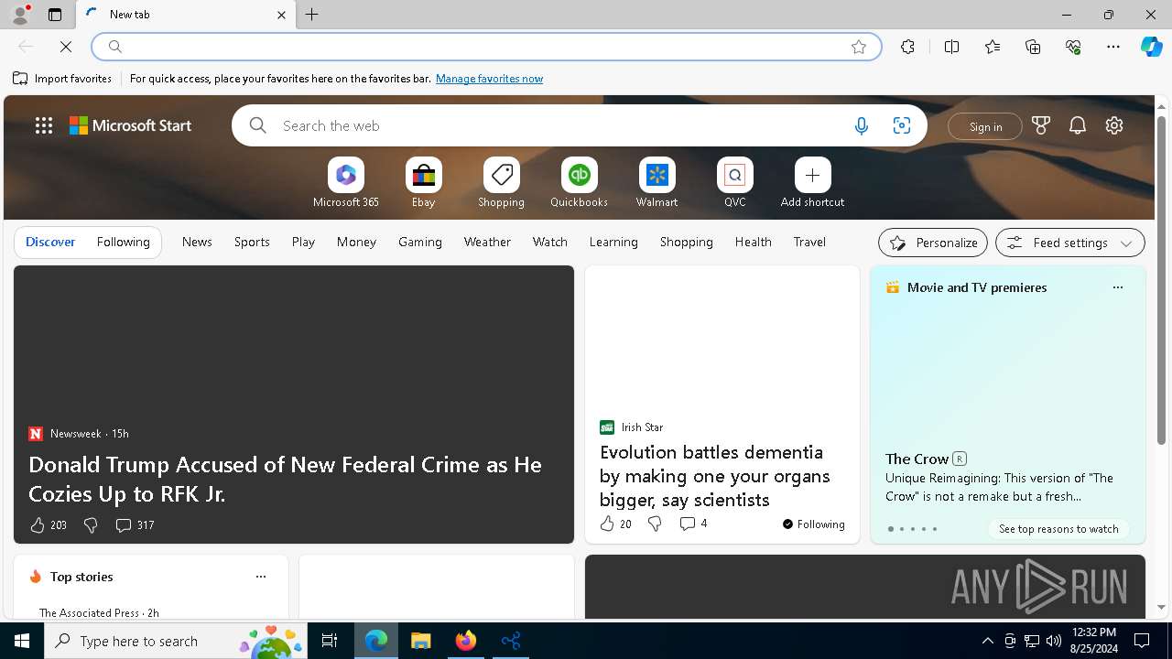Screen dimensions: 1172x659
Task: Like the Evolution battles dementia story
Action: coord(607,524)
